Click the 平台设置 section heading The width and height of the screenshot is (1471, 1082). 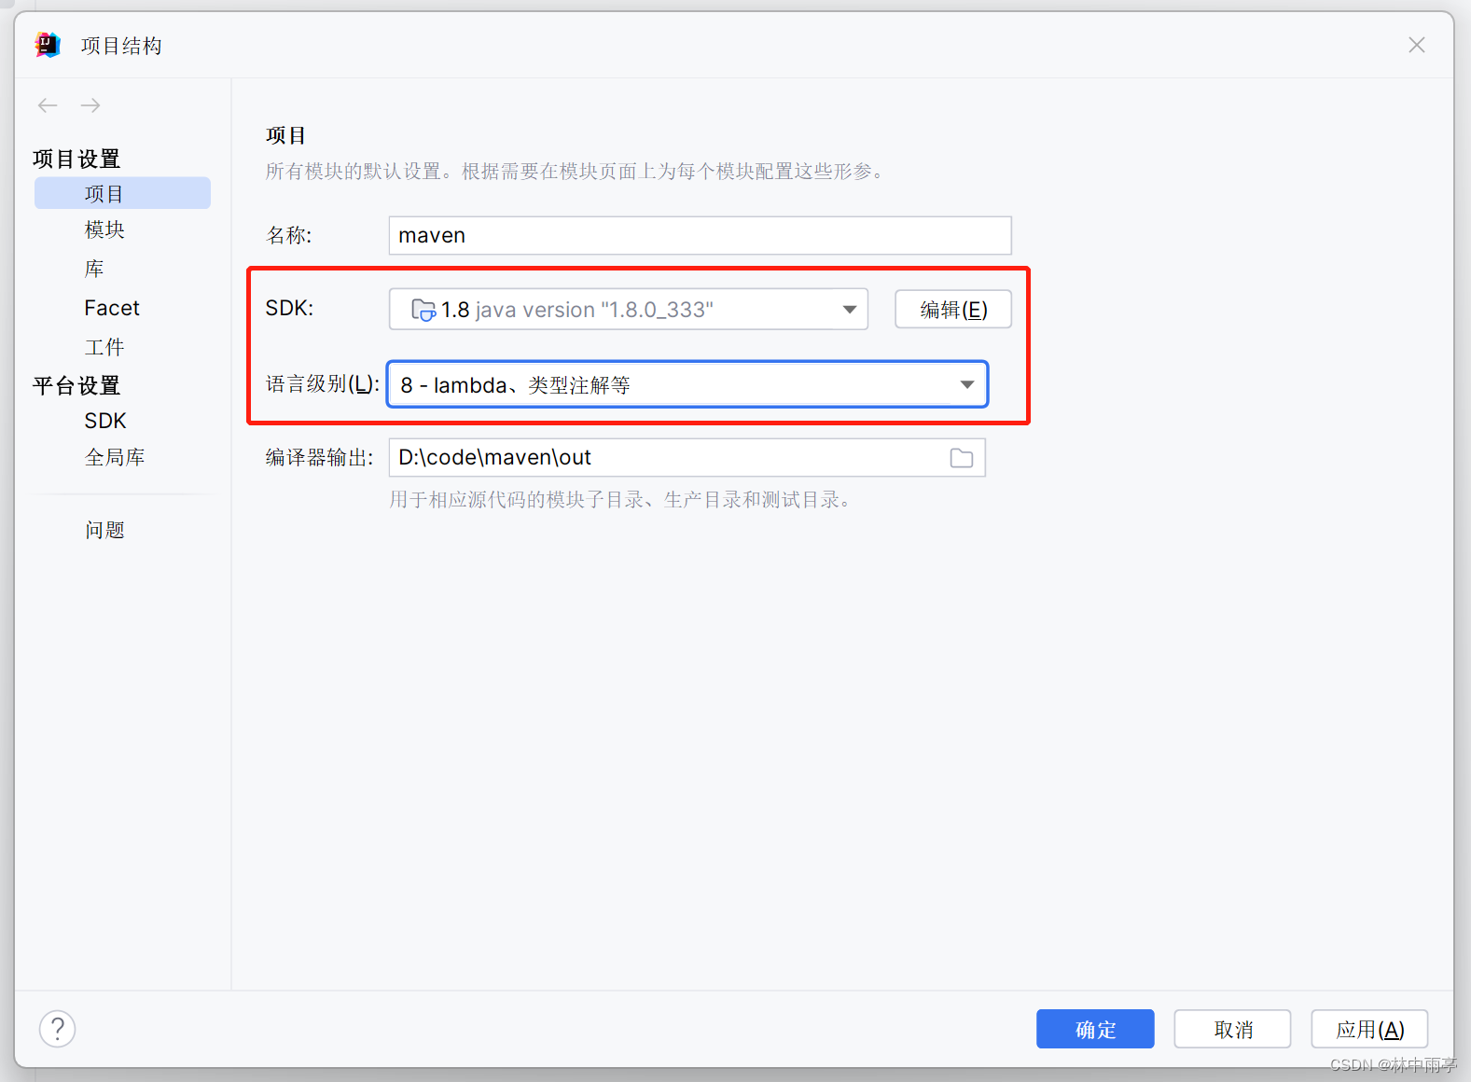76,385
